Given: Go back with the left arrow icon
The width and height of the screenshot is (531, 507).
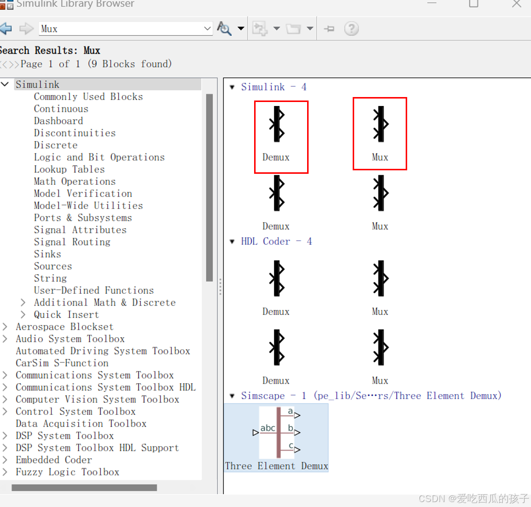Looking at the screenshot, I should point(5,28).
